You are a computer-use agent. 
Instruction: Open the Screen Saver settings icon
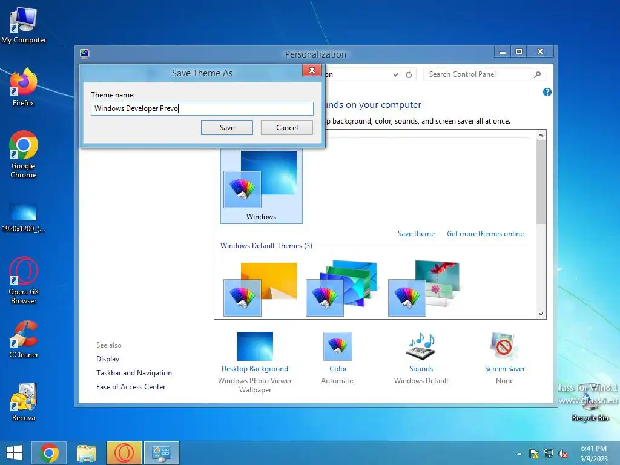point(504,346)
